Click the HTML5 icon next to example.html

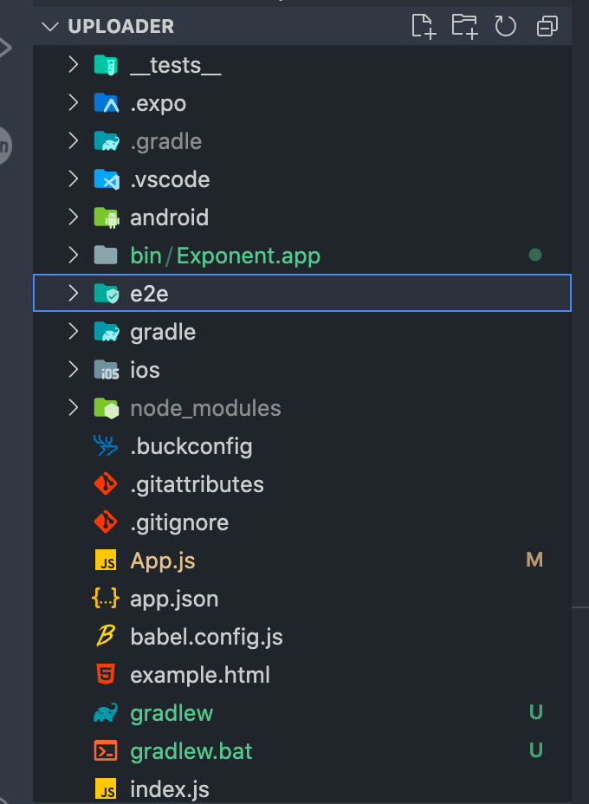coord(105,674)
